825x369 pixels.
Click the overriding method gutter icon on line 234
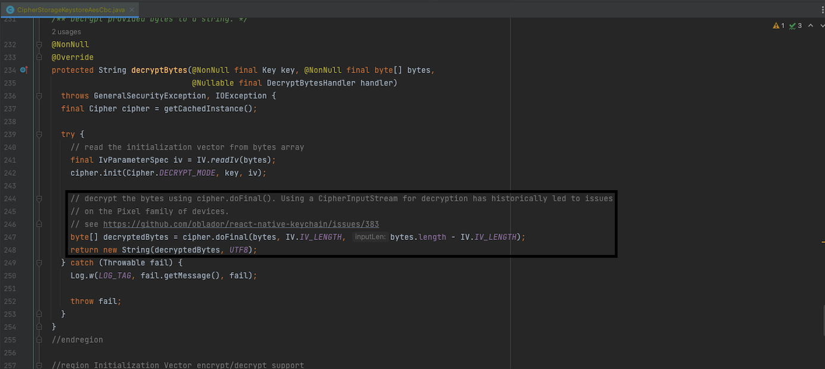click(24, 70)
